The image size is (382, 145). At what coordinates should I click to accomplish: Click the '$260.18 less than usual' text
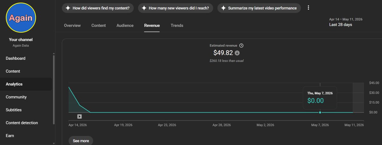(x=227, y=61)
